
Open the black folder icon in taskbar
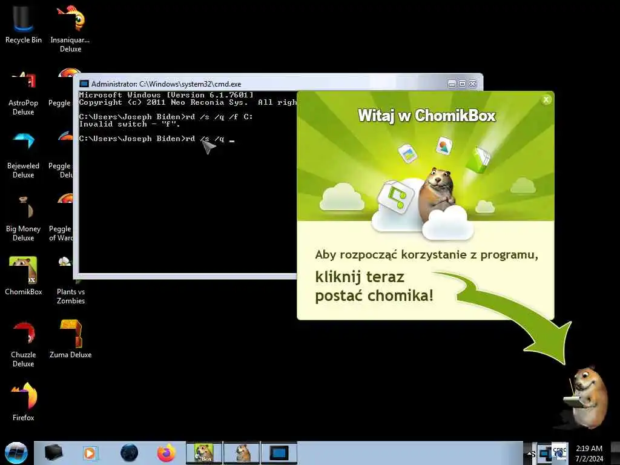(x=53, y=453)
